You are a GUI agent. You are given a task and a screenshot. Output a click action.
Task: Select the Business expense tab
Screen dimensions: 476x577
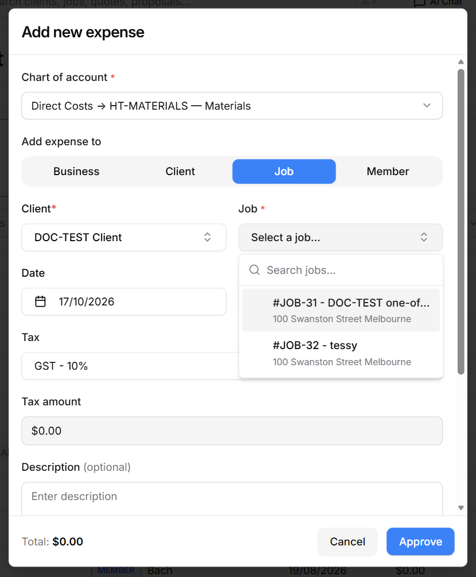click(76, 172)
